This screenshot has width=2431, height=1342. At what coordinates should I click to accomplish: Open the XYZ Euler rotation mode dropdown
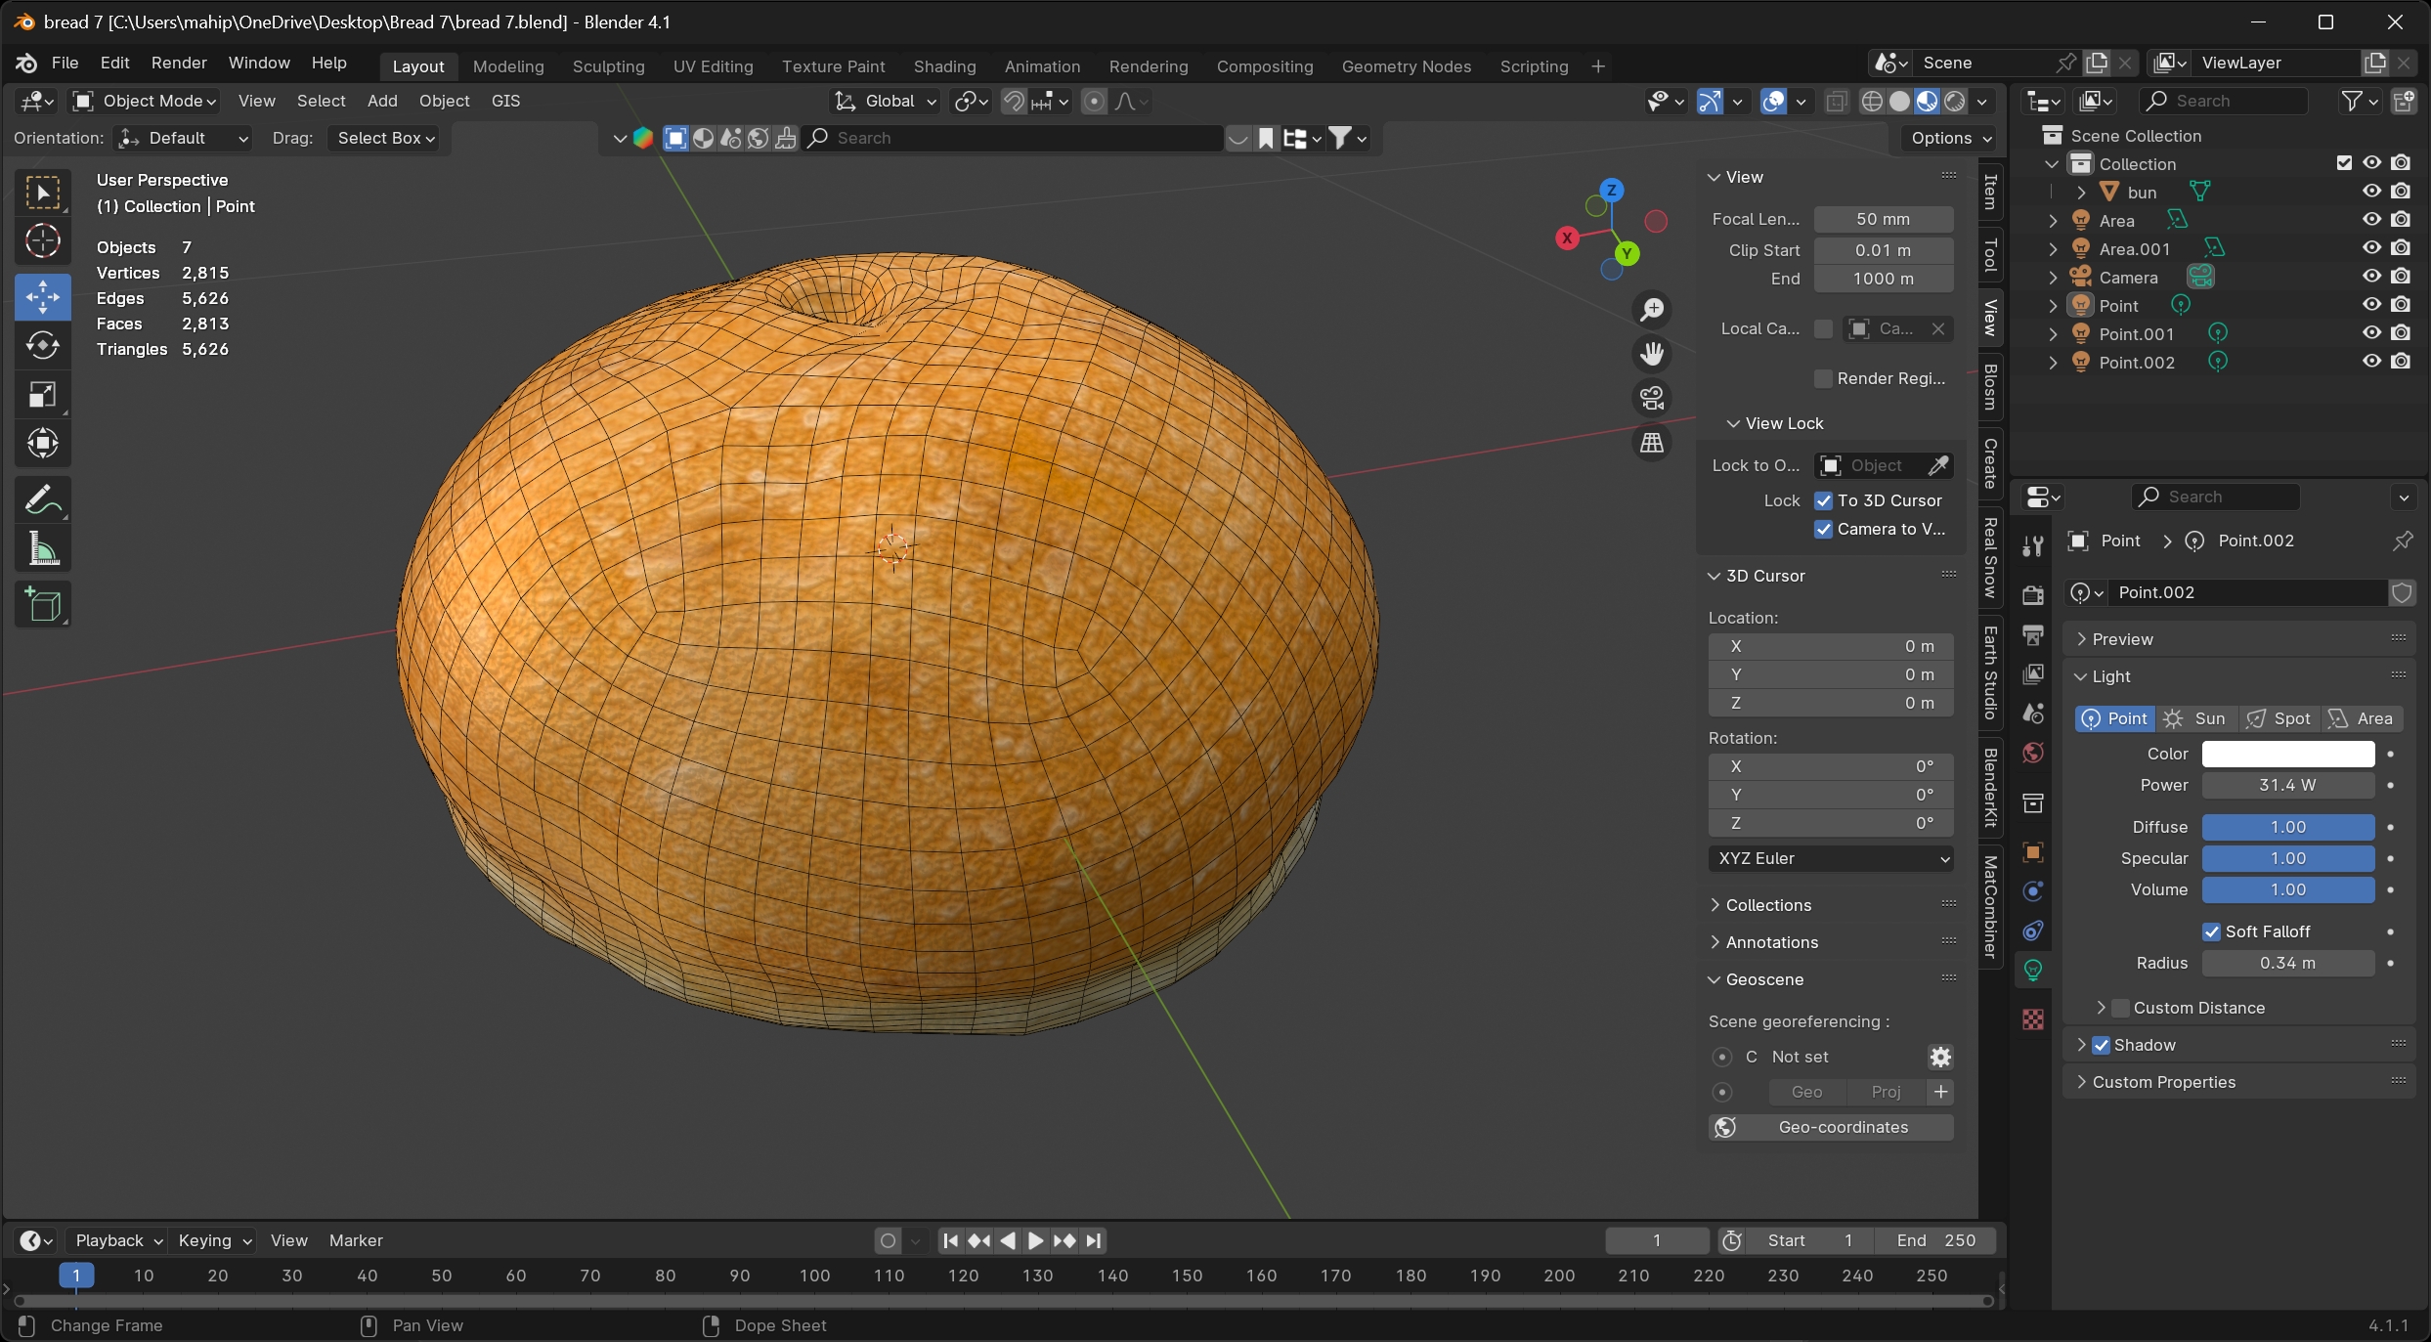1831,858
